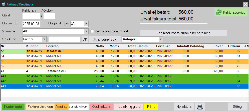Click the Stäng button
The image size is (249, 111).
coord(237,107)
